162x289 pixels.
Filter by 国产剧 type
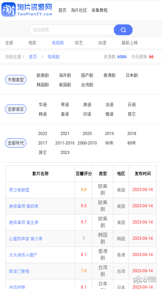[87, 75]
